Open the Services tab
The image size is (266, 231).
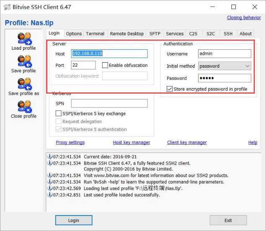click(175, 34)
